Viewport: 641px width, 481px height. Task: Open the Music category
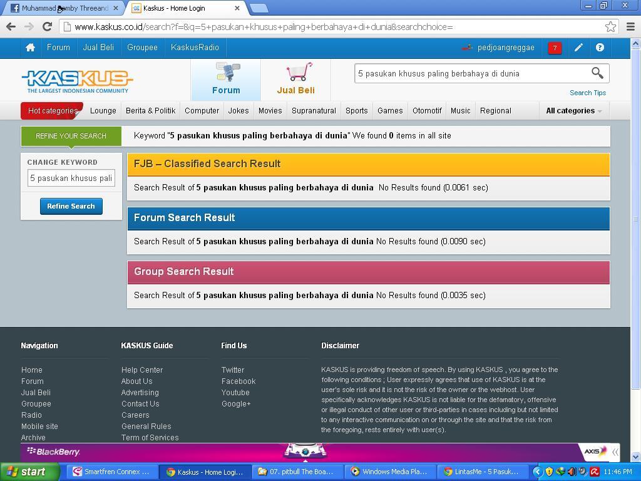click(460, 111)
